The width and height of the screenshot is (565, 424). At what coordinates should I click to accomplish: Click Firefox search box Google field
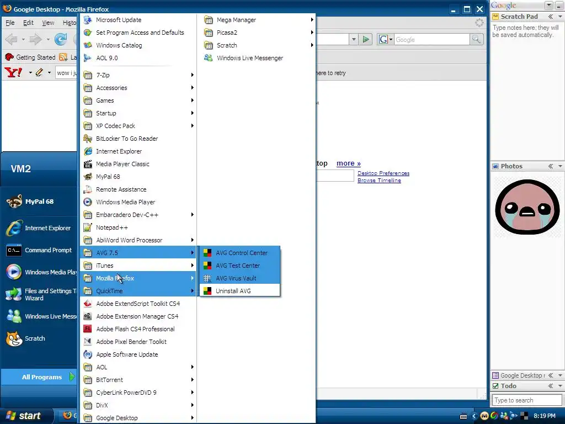(x=431, y=39)
